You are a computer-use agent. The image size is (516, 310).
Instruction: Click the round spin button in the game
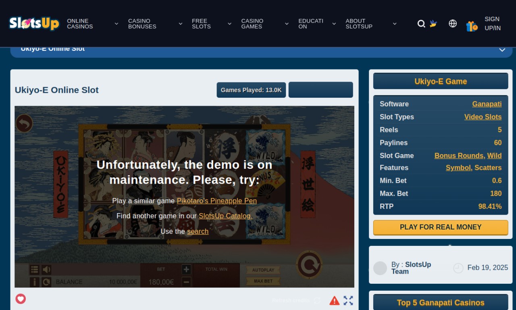(x=309, y=264)
